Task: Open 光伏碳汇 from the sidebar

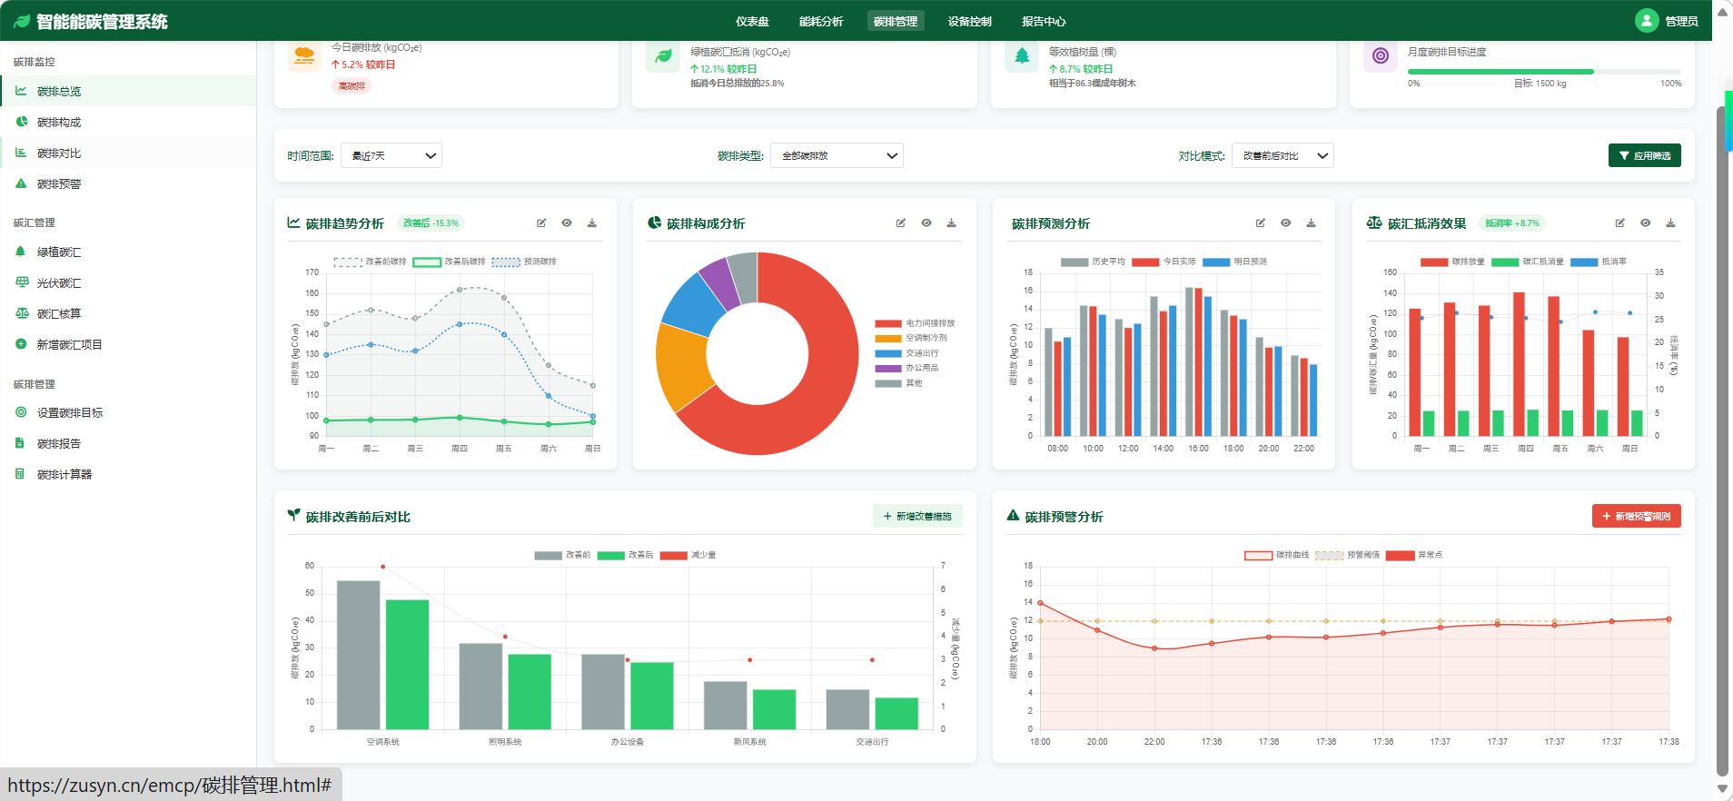Action: tap(58, 283)
